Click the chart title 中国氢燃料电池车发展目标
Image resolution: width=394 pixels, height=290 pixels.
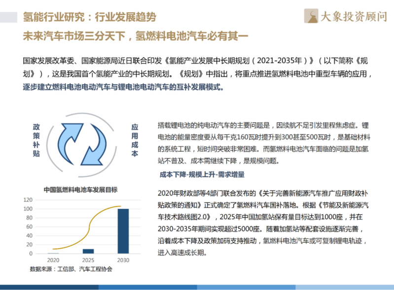(x=80, y=189)
